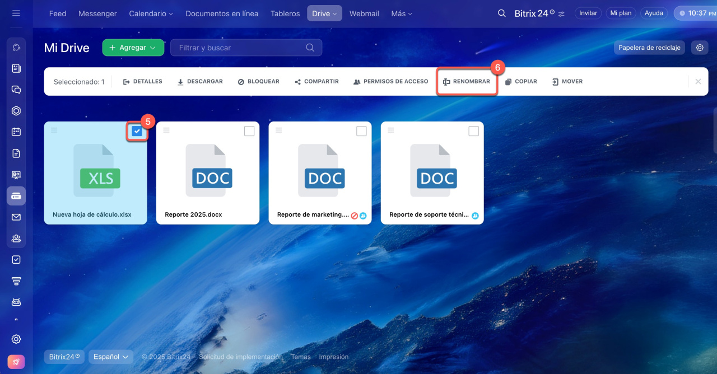Switch to the Messenger tab
This screenshot has width=717, height=374.
pos(97,13)
